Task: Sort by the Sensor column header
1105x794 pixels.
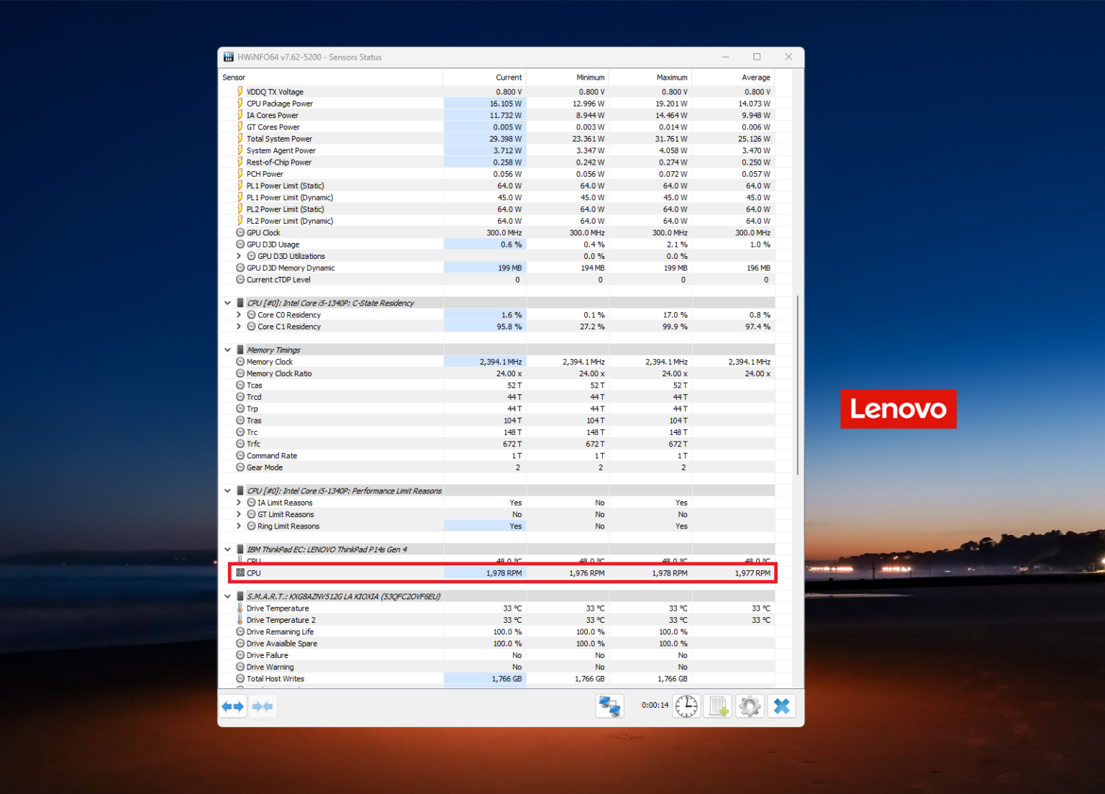Action: (234, 77)
